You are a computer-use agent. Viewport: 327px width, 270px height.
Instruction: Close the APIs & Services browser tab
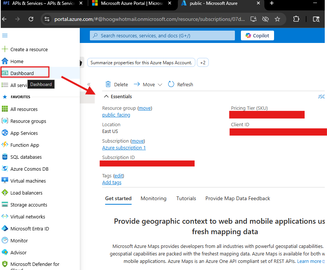[x=81, y=3]
